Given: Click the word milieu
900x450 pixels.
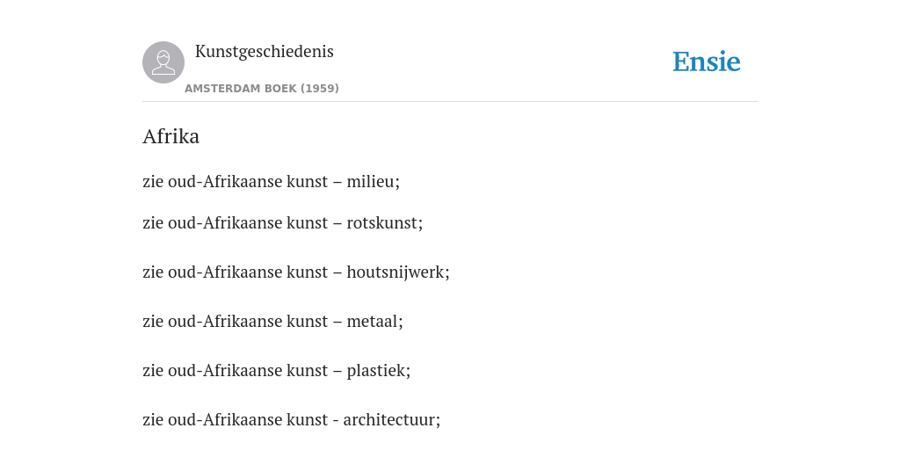Looking at the screenshot, I should 371,181.
